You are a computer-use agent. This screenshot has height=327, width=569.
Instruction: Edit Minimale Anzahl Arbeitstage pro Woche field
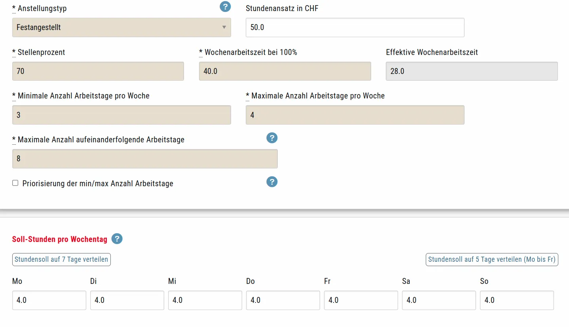pos(121,115)
